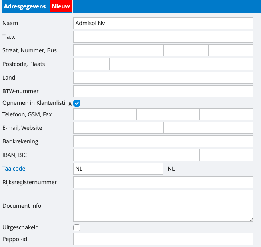Click the Bus field next to Nummer

click(231, 50)
